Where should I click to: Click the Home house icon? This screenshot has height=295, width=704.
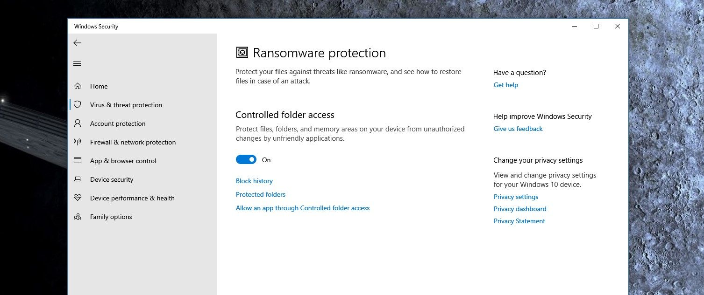coord(78,86)
